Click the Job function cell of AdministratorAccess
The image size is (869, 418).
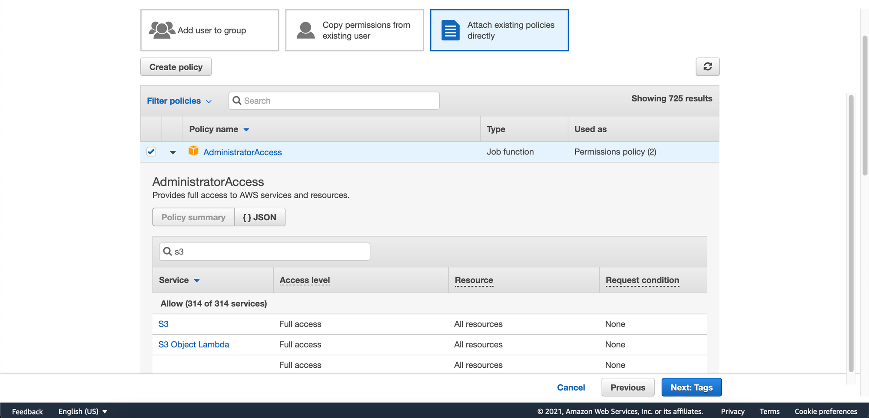(510, 152)
